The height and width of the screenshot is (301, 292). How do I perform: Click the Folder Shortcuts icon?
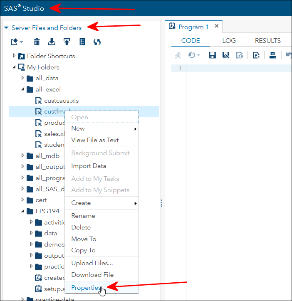pos(21,56)
